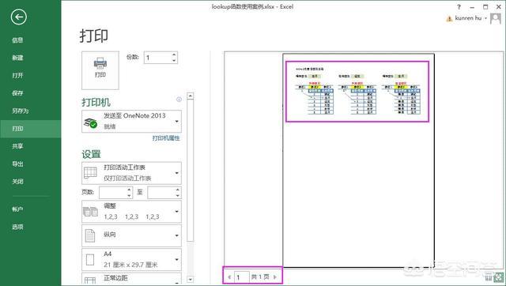Screen dimensions: 506x286
Task: Click the show margins icon below the preview
Action: 489,277
